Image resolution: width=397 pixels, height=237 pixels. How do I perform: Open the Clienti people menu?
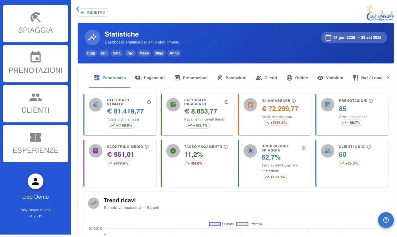tap(35, 103)
